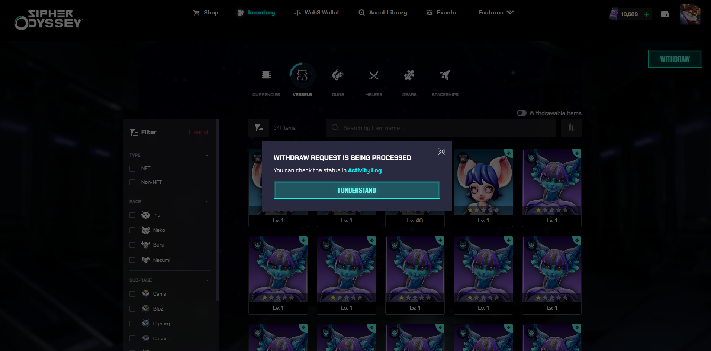Select the Spaceships category icon
Viewport: 711px width, 351px height.
tap(445, 75)
